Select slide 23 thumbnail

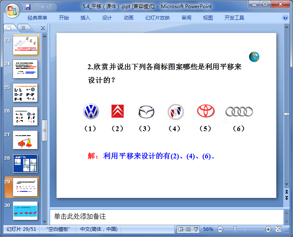25,46
